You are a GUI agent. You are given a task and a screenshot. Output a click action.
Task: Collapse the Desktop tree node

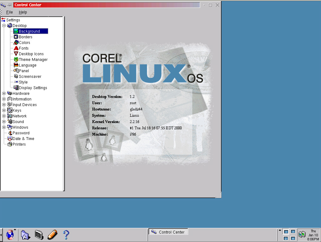coord(4,26)
